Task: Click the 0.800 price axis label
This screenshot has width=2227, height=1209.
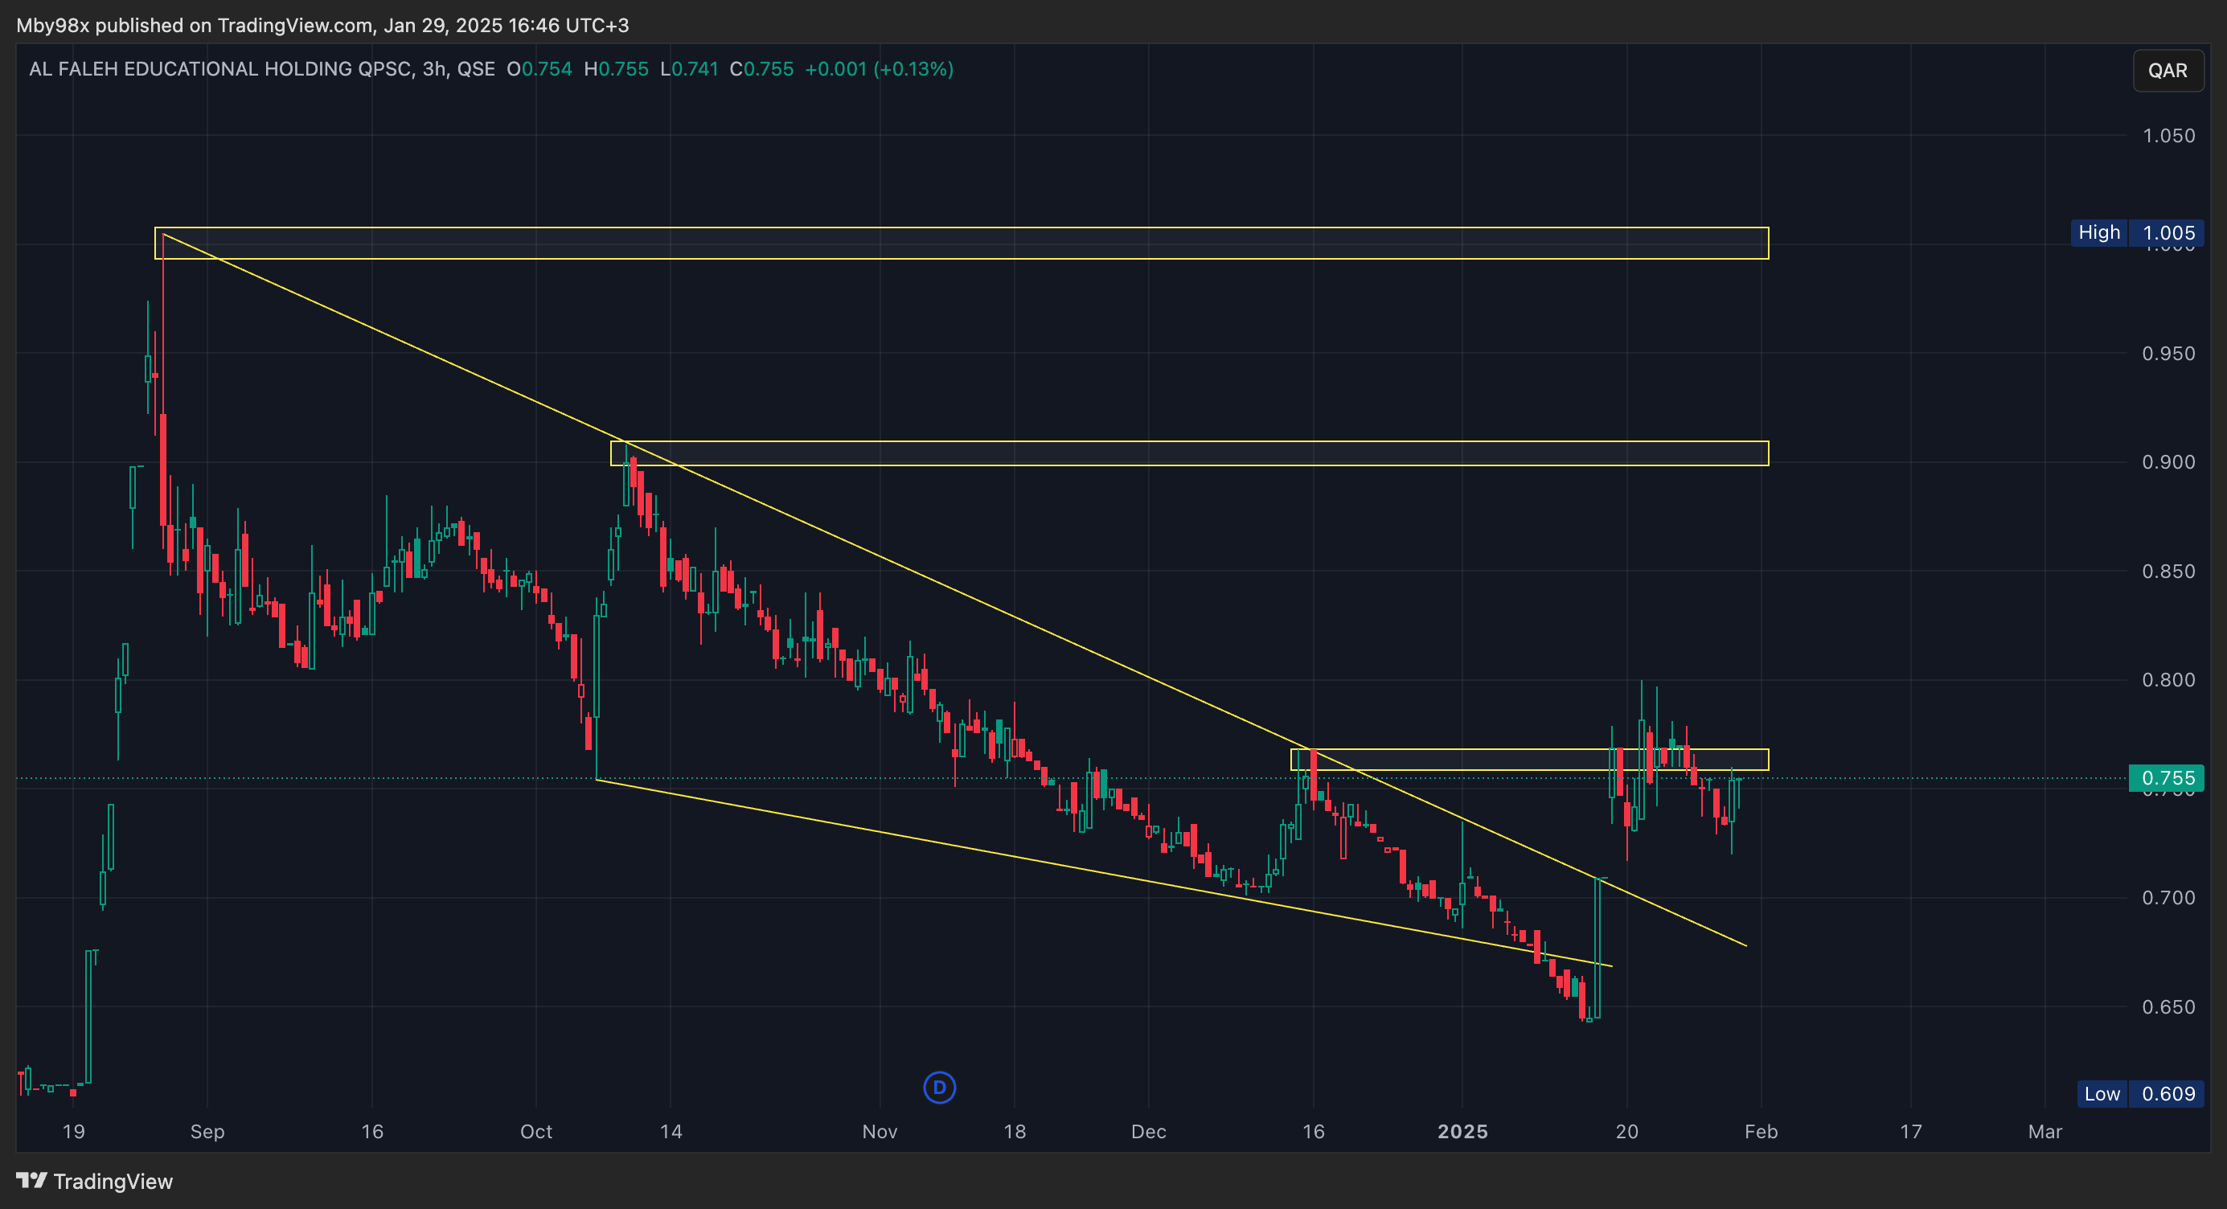Action: [2168, 680]
